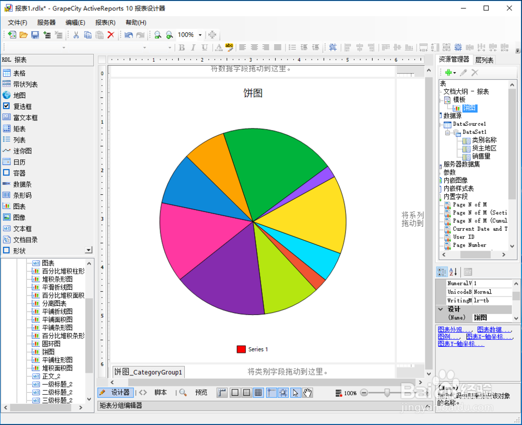This screenshot has width=522, height=425.
Task: Toggle bold formatting in the toolbar
Action: pyautogui.click(x=182, y=47)
